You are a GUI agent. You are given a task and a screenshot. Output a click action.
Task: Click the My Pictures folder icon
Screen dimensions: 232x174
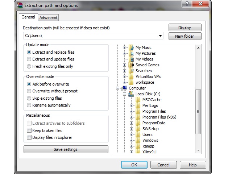point(131,53)
